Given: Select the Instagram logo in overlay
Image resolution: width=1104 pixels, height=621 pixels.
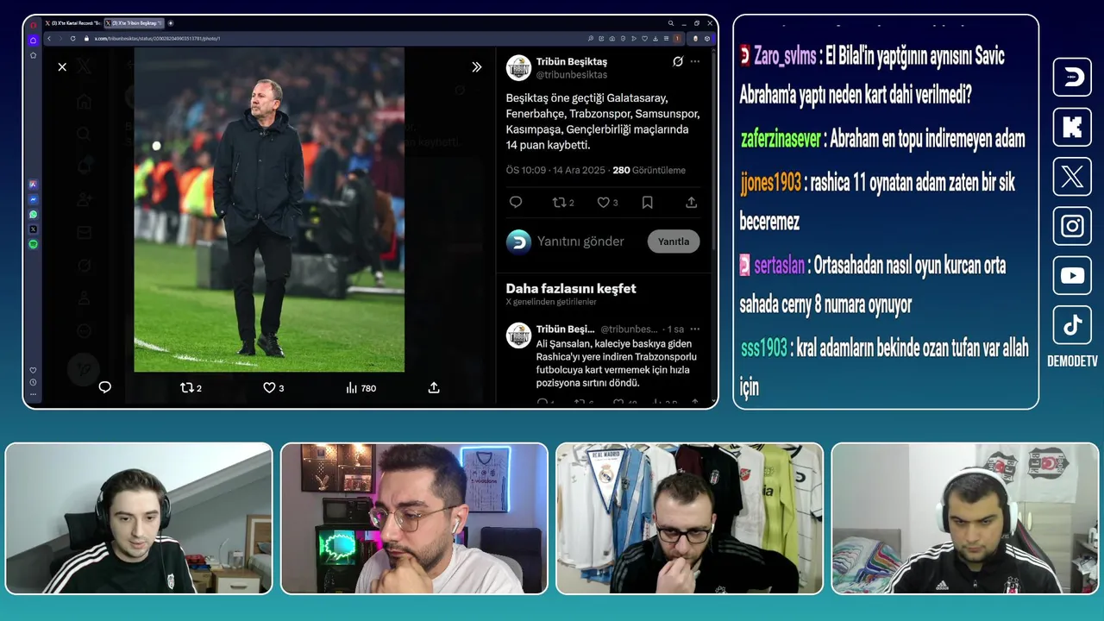Looking at the screenshot, I should pos(1072,226).
